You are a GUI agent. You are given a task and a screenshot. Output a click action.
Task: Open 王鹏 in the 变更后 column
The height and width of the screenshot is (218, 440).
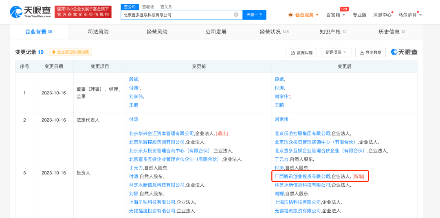coord(279,105)
